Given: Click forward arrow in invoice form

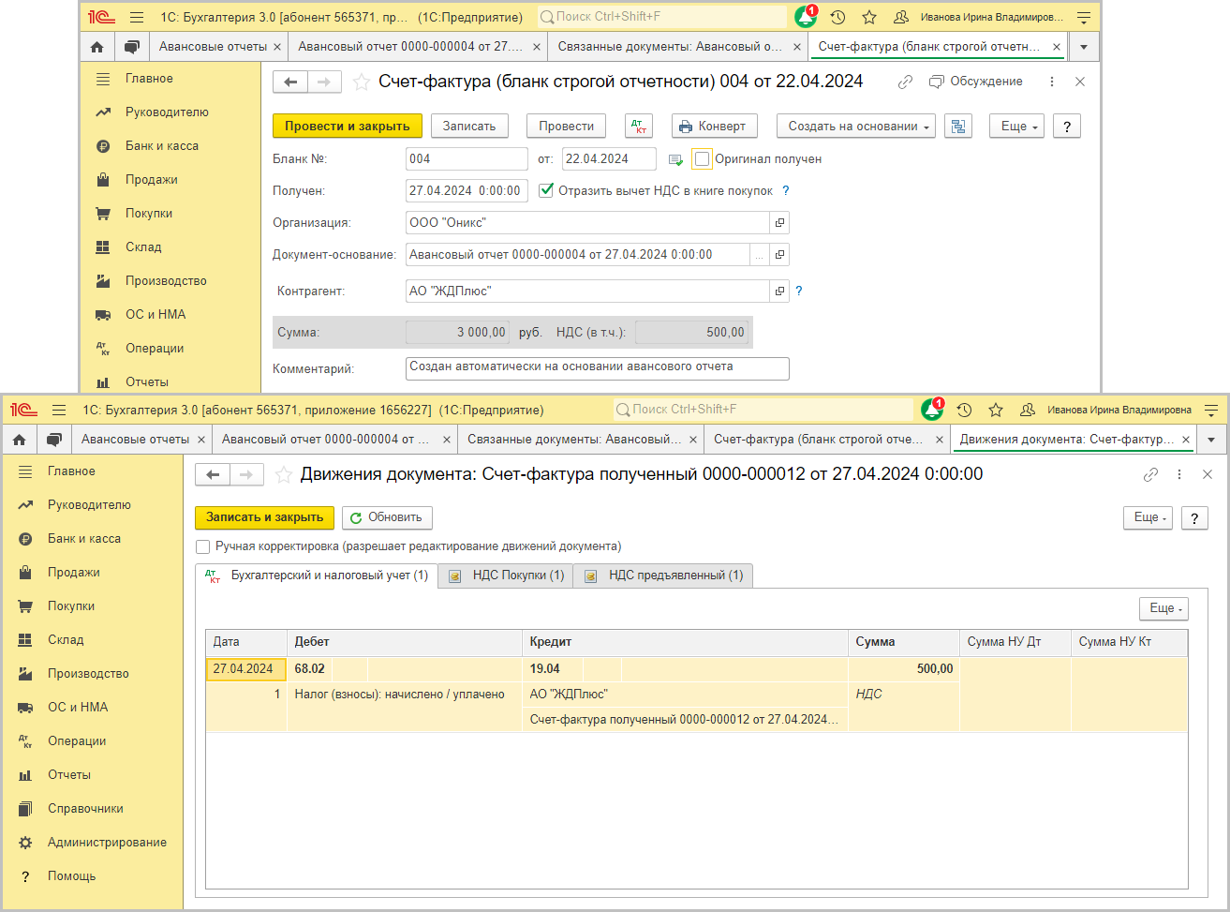Looking at the screenshot, I should (324, 82).
